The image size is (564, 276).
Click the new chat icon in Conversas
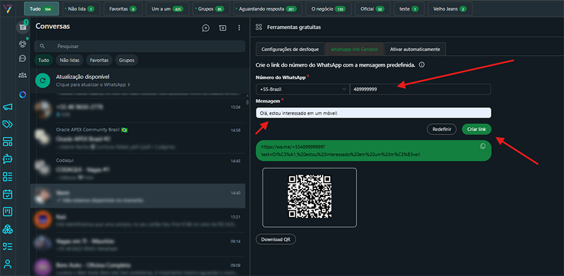(206, 28)
